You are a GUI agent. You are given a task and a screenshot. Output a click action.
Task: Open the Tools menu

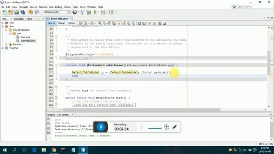pos(83,7)
